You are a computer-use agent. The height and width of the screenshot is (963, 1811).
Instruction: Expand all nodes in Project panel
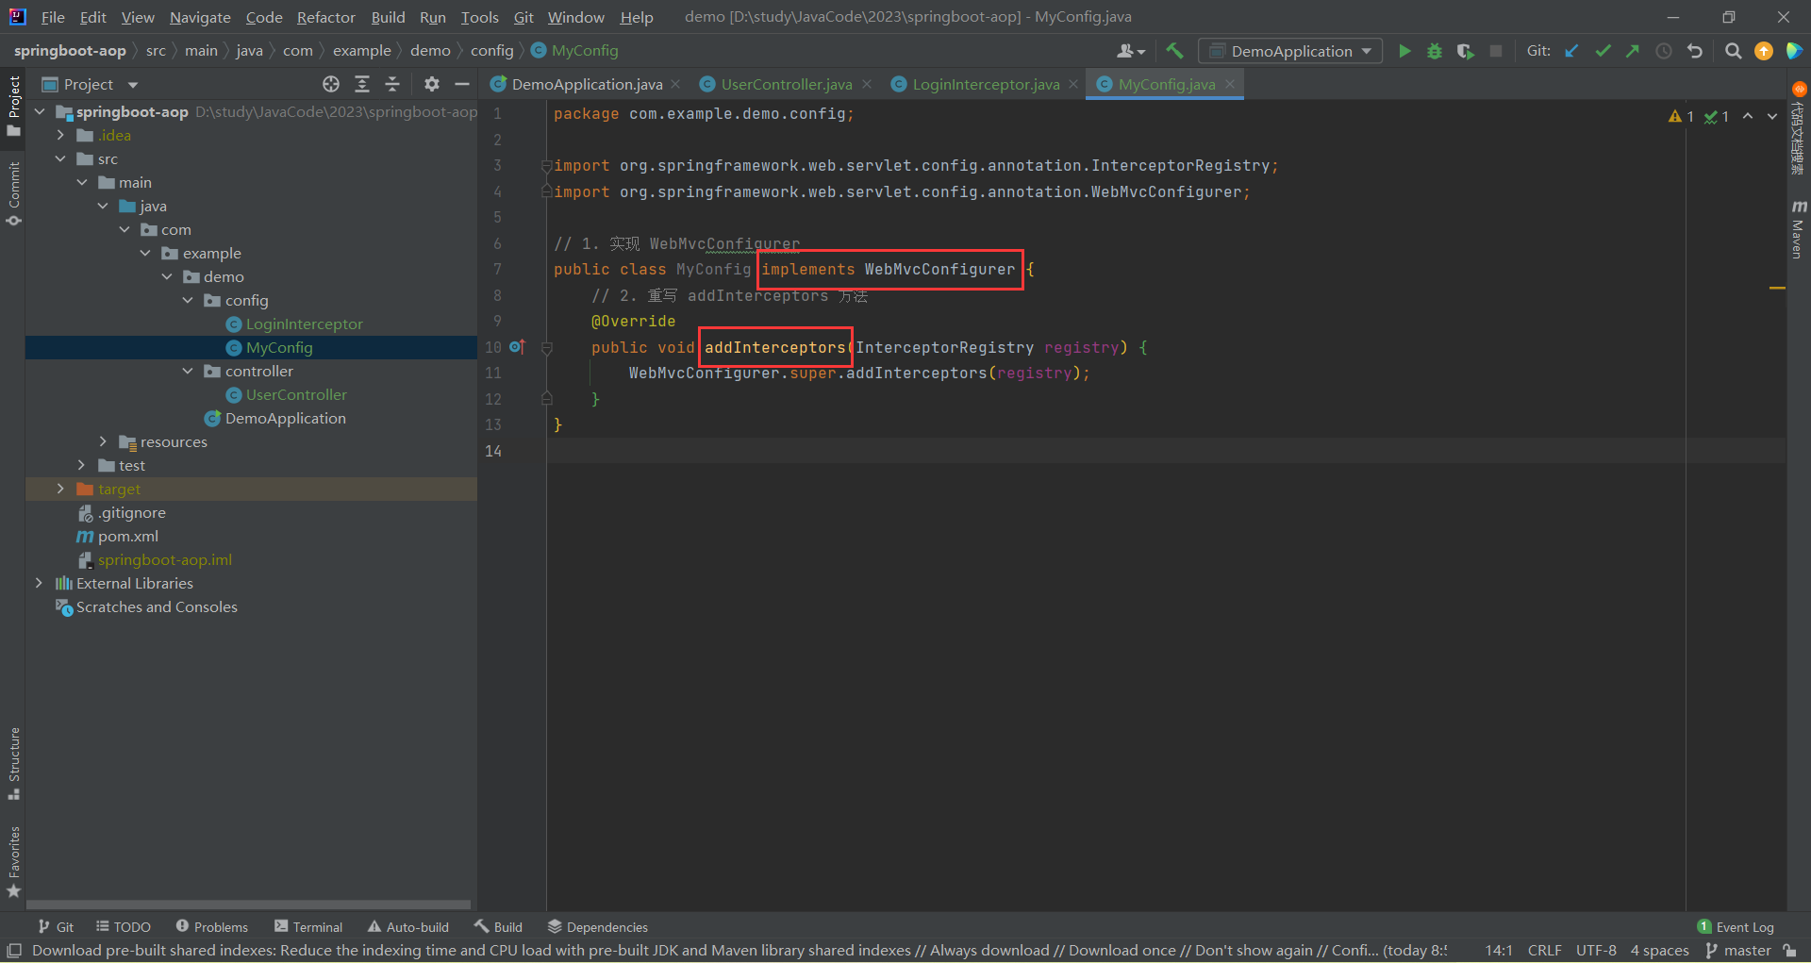pyautogui.click(x=362, y=84)
